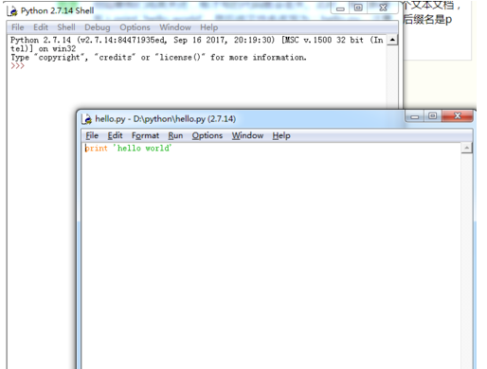Open Window menu in Python Shell window

pyautogui.click(x=175, y=27)
